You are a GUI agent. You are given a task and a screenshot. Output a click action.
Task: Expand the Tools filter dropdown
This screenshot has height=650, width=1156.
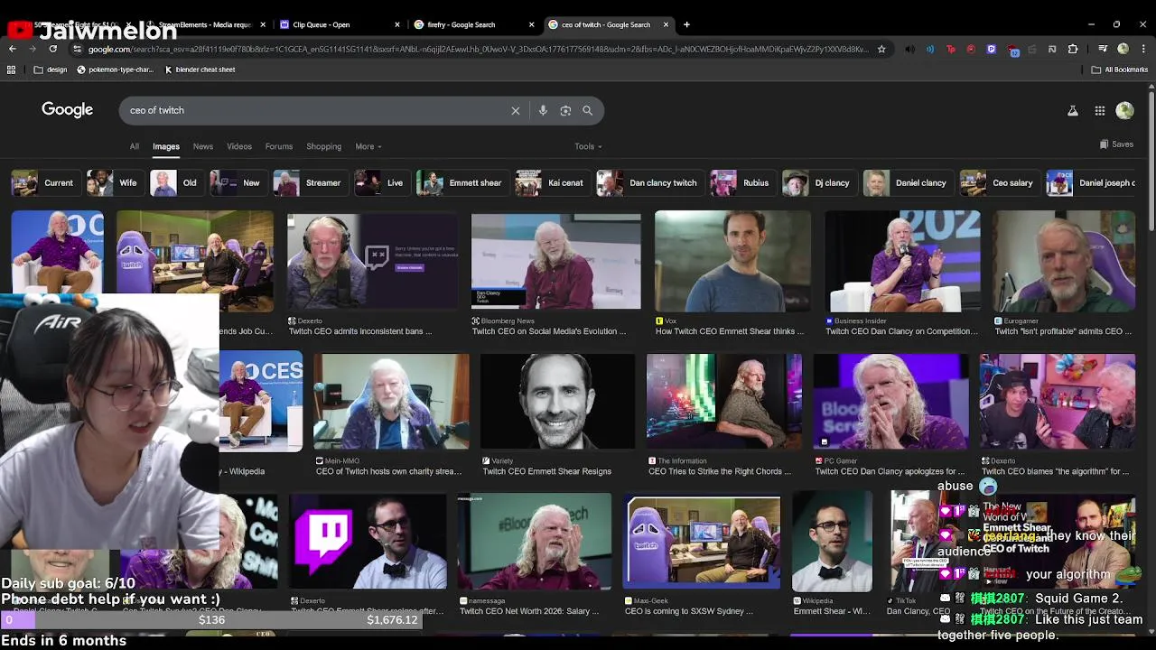click(x=588, y=146)
